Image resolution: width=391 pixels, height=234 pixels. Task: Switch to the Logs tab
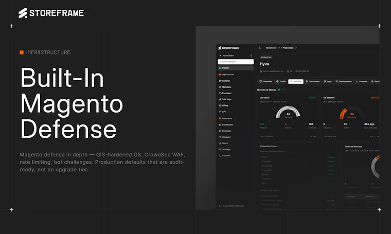coord(328,81)
